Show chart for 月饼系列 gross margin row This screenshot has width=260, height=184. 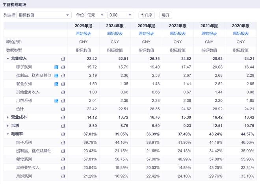tap(63, 176)
